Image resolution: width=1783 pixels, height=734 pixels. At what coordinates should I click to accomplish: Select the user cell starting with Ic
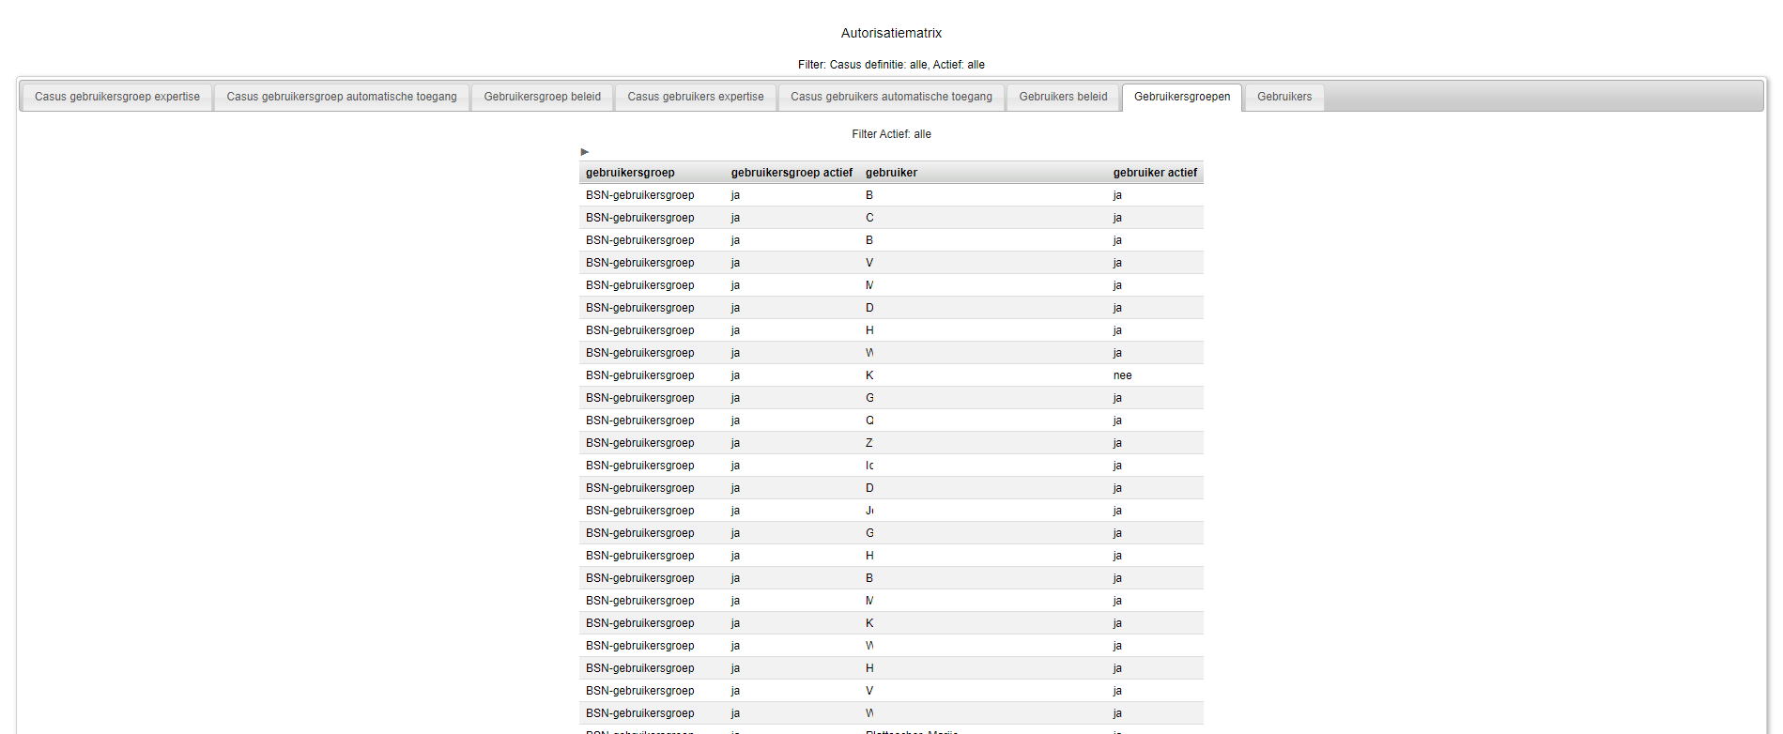coord(869,466)
